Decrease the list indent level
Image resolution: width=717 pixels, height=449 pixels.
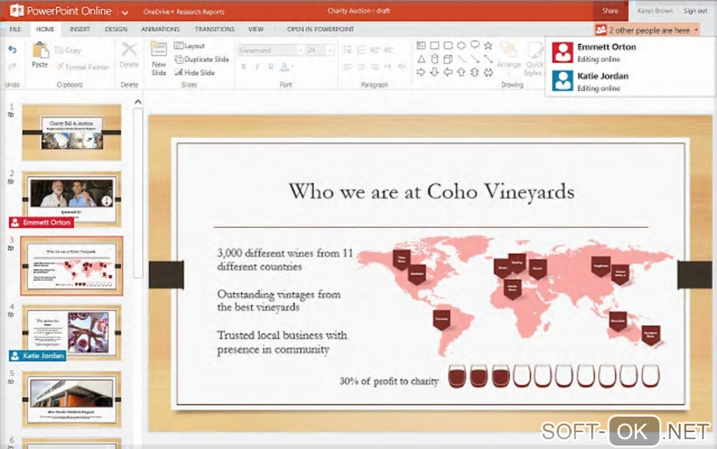375,49
